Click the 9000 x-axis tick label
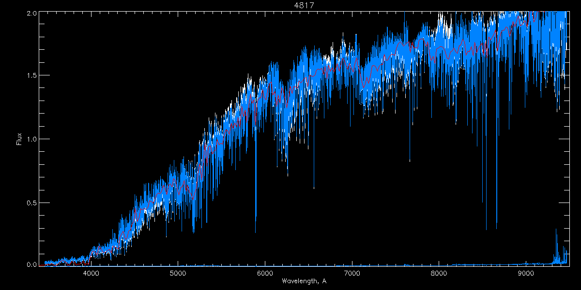 [526, 273]
